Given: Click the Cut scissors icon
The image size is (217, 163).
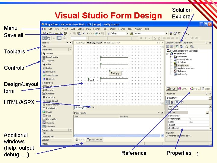Looking at the screenshot, I should tap(71, 33).
